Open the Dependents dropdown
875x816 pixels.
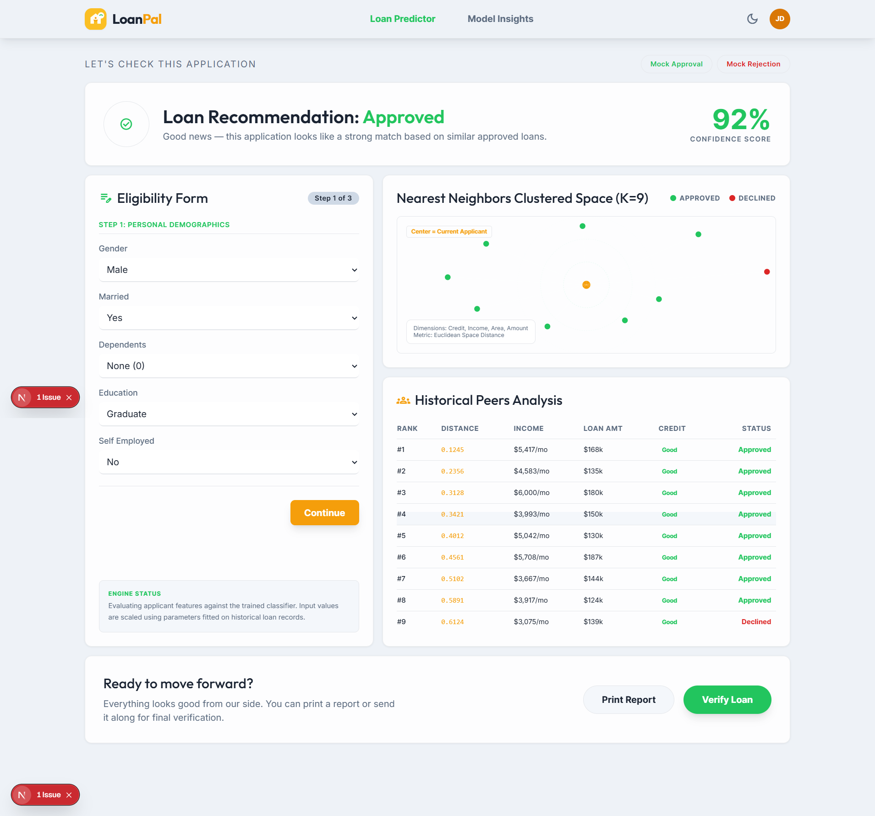click(x=229, y=366)
